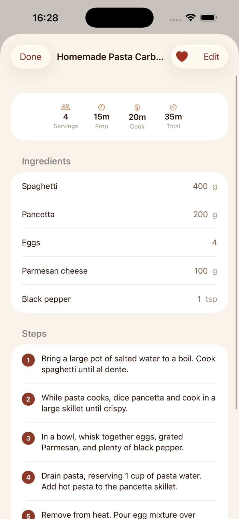The image size is (239, 519).
Task: Tap step number 2 circle badge
Action: coord(28,399)
